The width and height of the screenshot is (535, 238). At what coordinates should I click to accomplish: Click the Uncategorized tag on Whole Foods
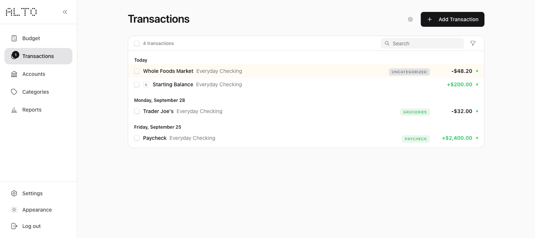click(x=409, y=72)
